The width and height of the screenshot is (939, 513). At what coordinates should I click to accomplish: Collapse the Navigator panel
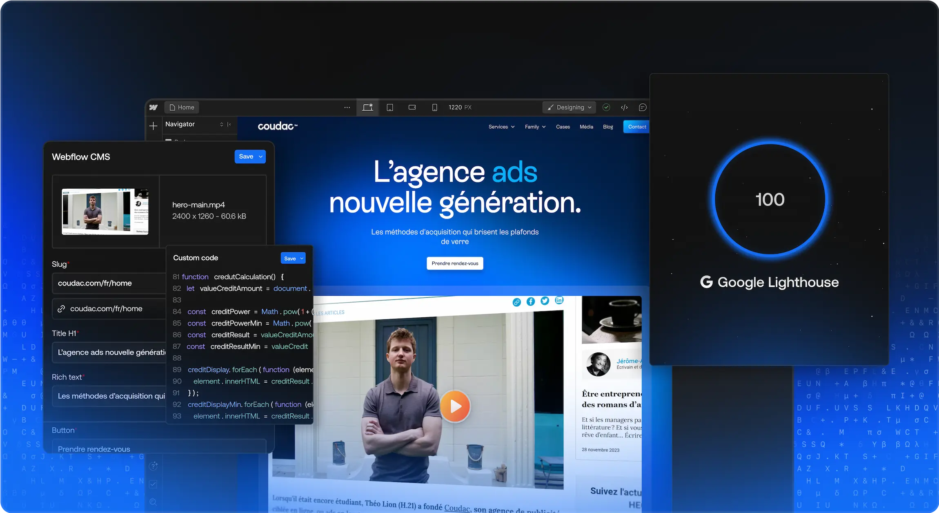pos(229,124)
